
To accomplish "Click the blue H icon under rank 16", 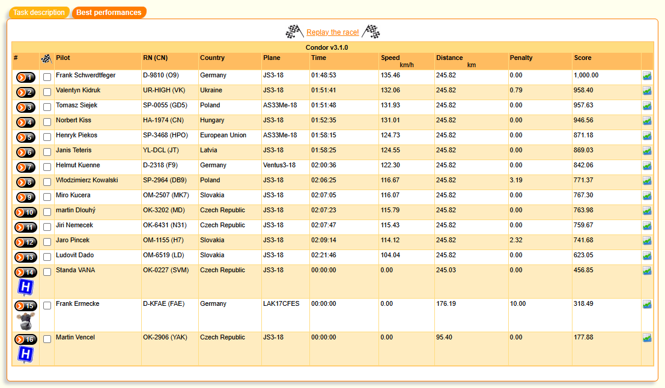I will pyautogui.click(x=25, y=354).
